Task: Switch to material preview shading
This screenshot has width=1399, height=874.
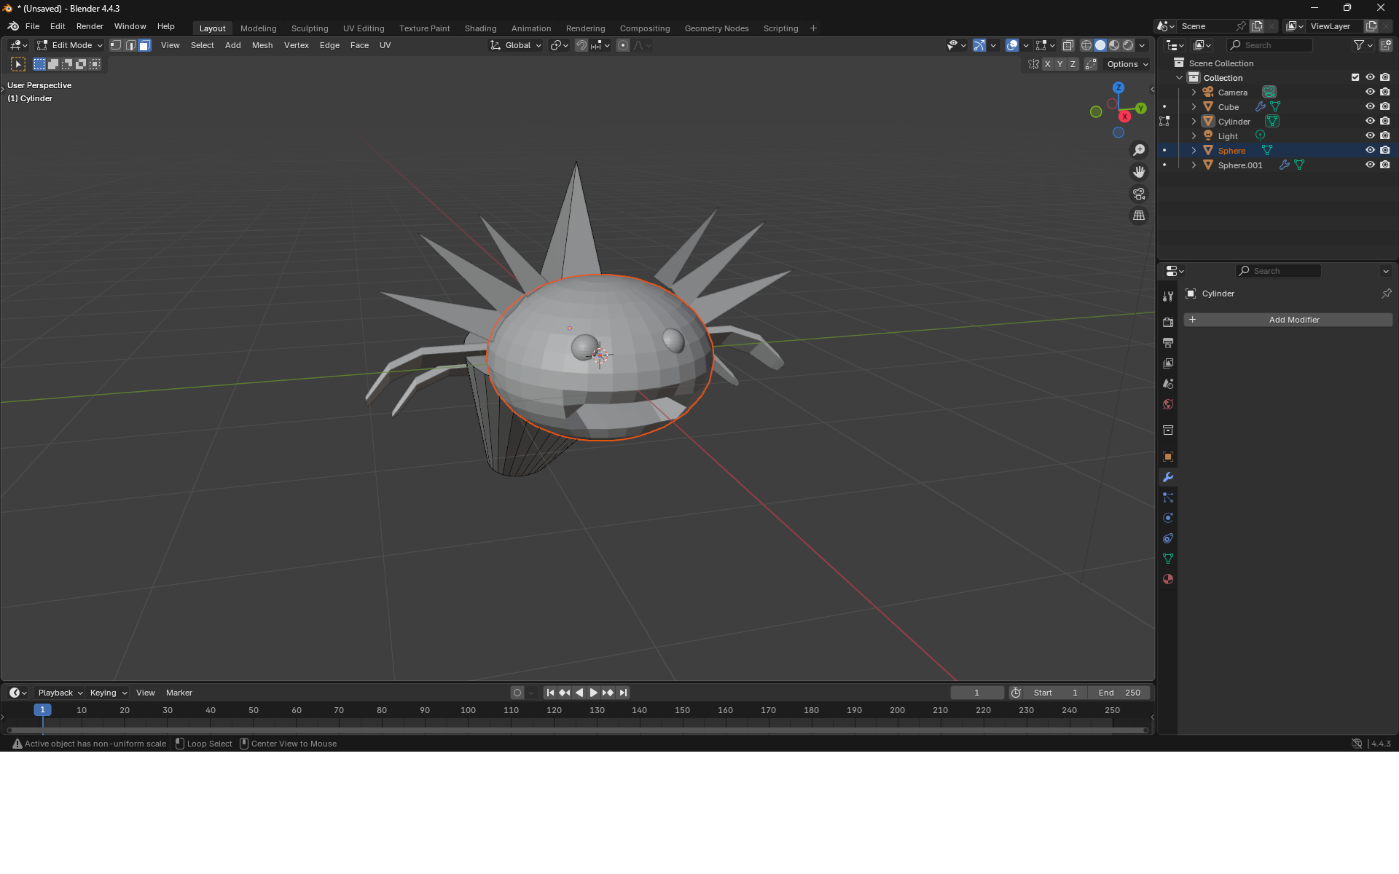Action: (1114, 45)
